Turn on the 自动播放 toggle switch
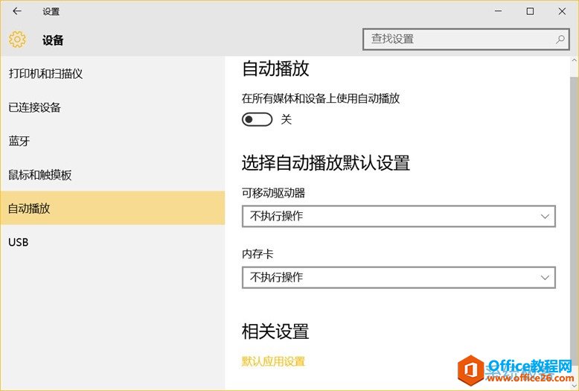The image size is (579, 391). click(257, 119)
